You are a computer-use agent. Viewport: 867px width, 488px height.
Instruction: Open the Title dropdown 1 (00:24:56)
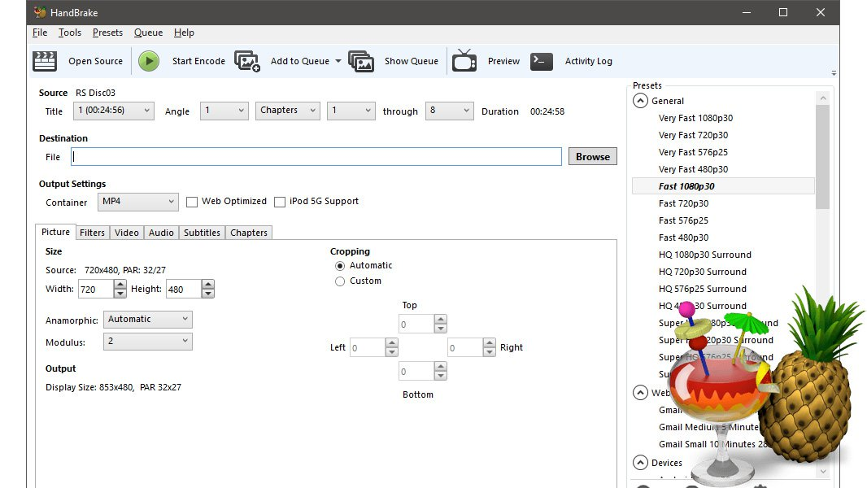114,111
